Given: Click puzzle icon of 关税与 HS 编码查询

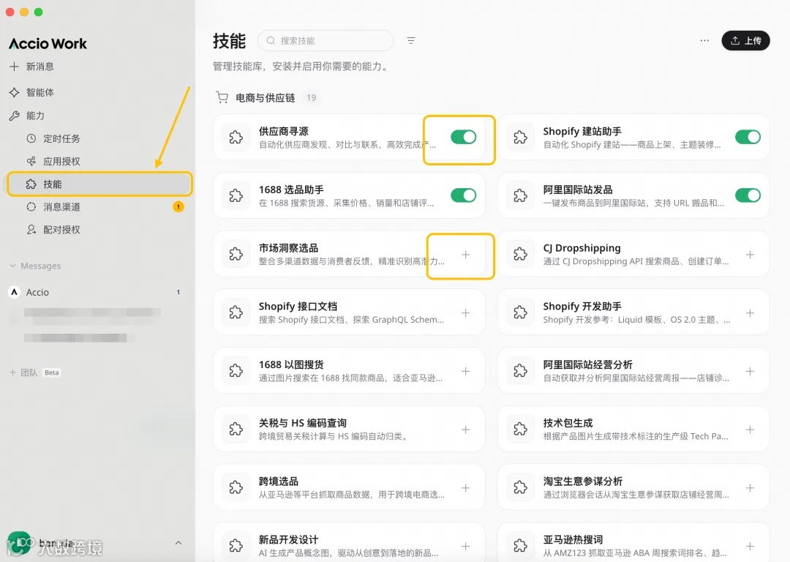Looking at the screenshot, I should 236,430.
